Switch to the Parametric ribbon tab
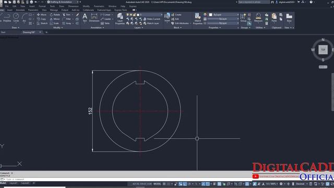The width and height of the screenshot is (334, 188). click(33, 10)
